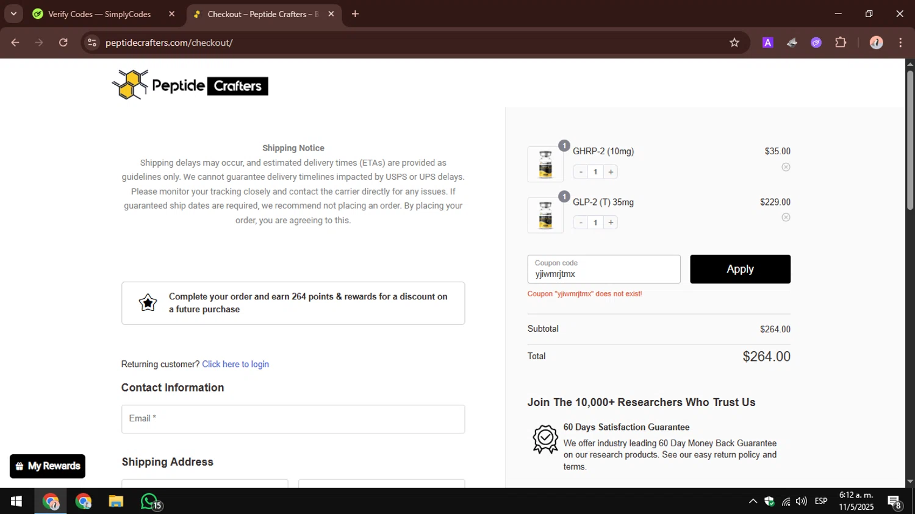915x514 pixels.
Task: Click the total amount '$264.00'
Action: [766, 357]
